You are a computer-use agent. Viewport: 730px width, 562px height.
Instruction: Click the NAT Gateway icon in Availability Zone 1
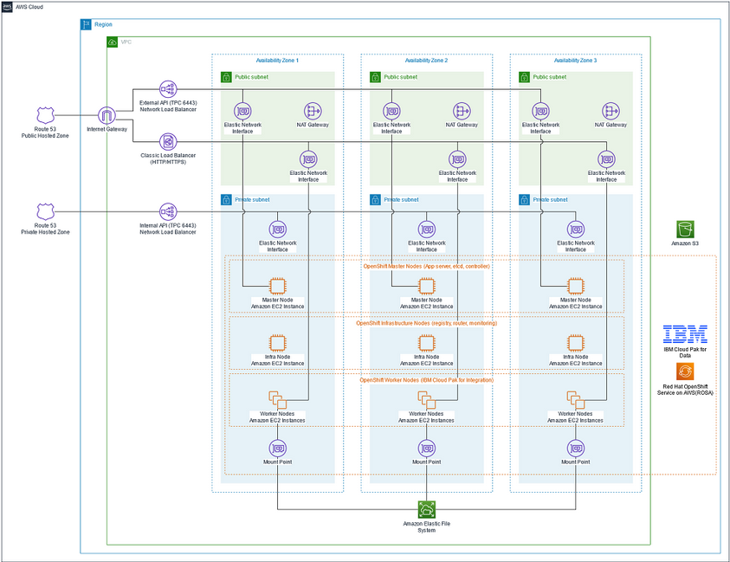pos(313,112)
